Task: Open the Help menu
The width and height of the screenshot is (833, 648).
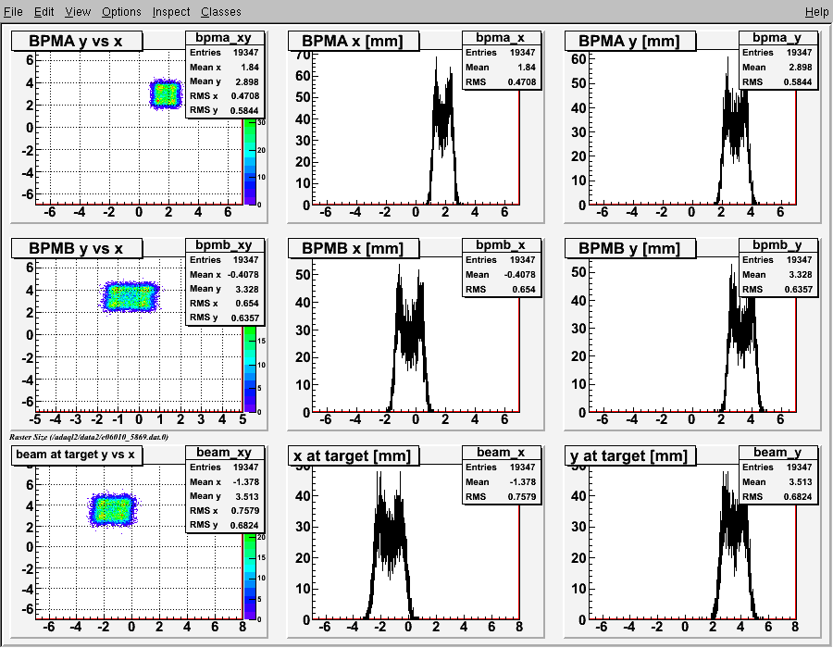Action: click(x=816, y=12)
